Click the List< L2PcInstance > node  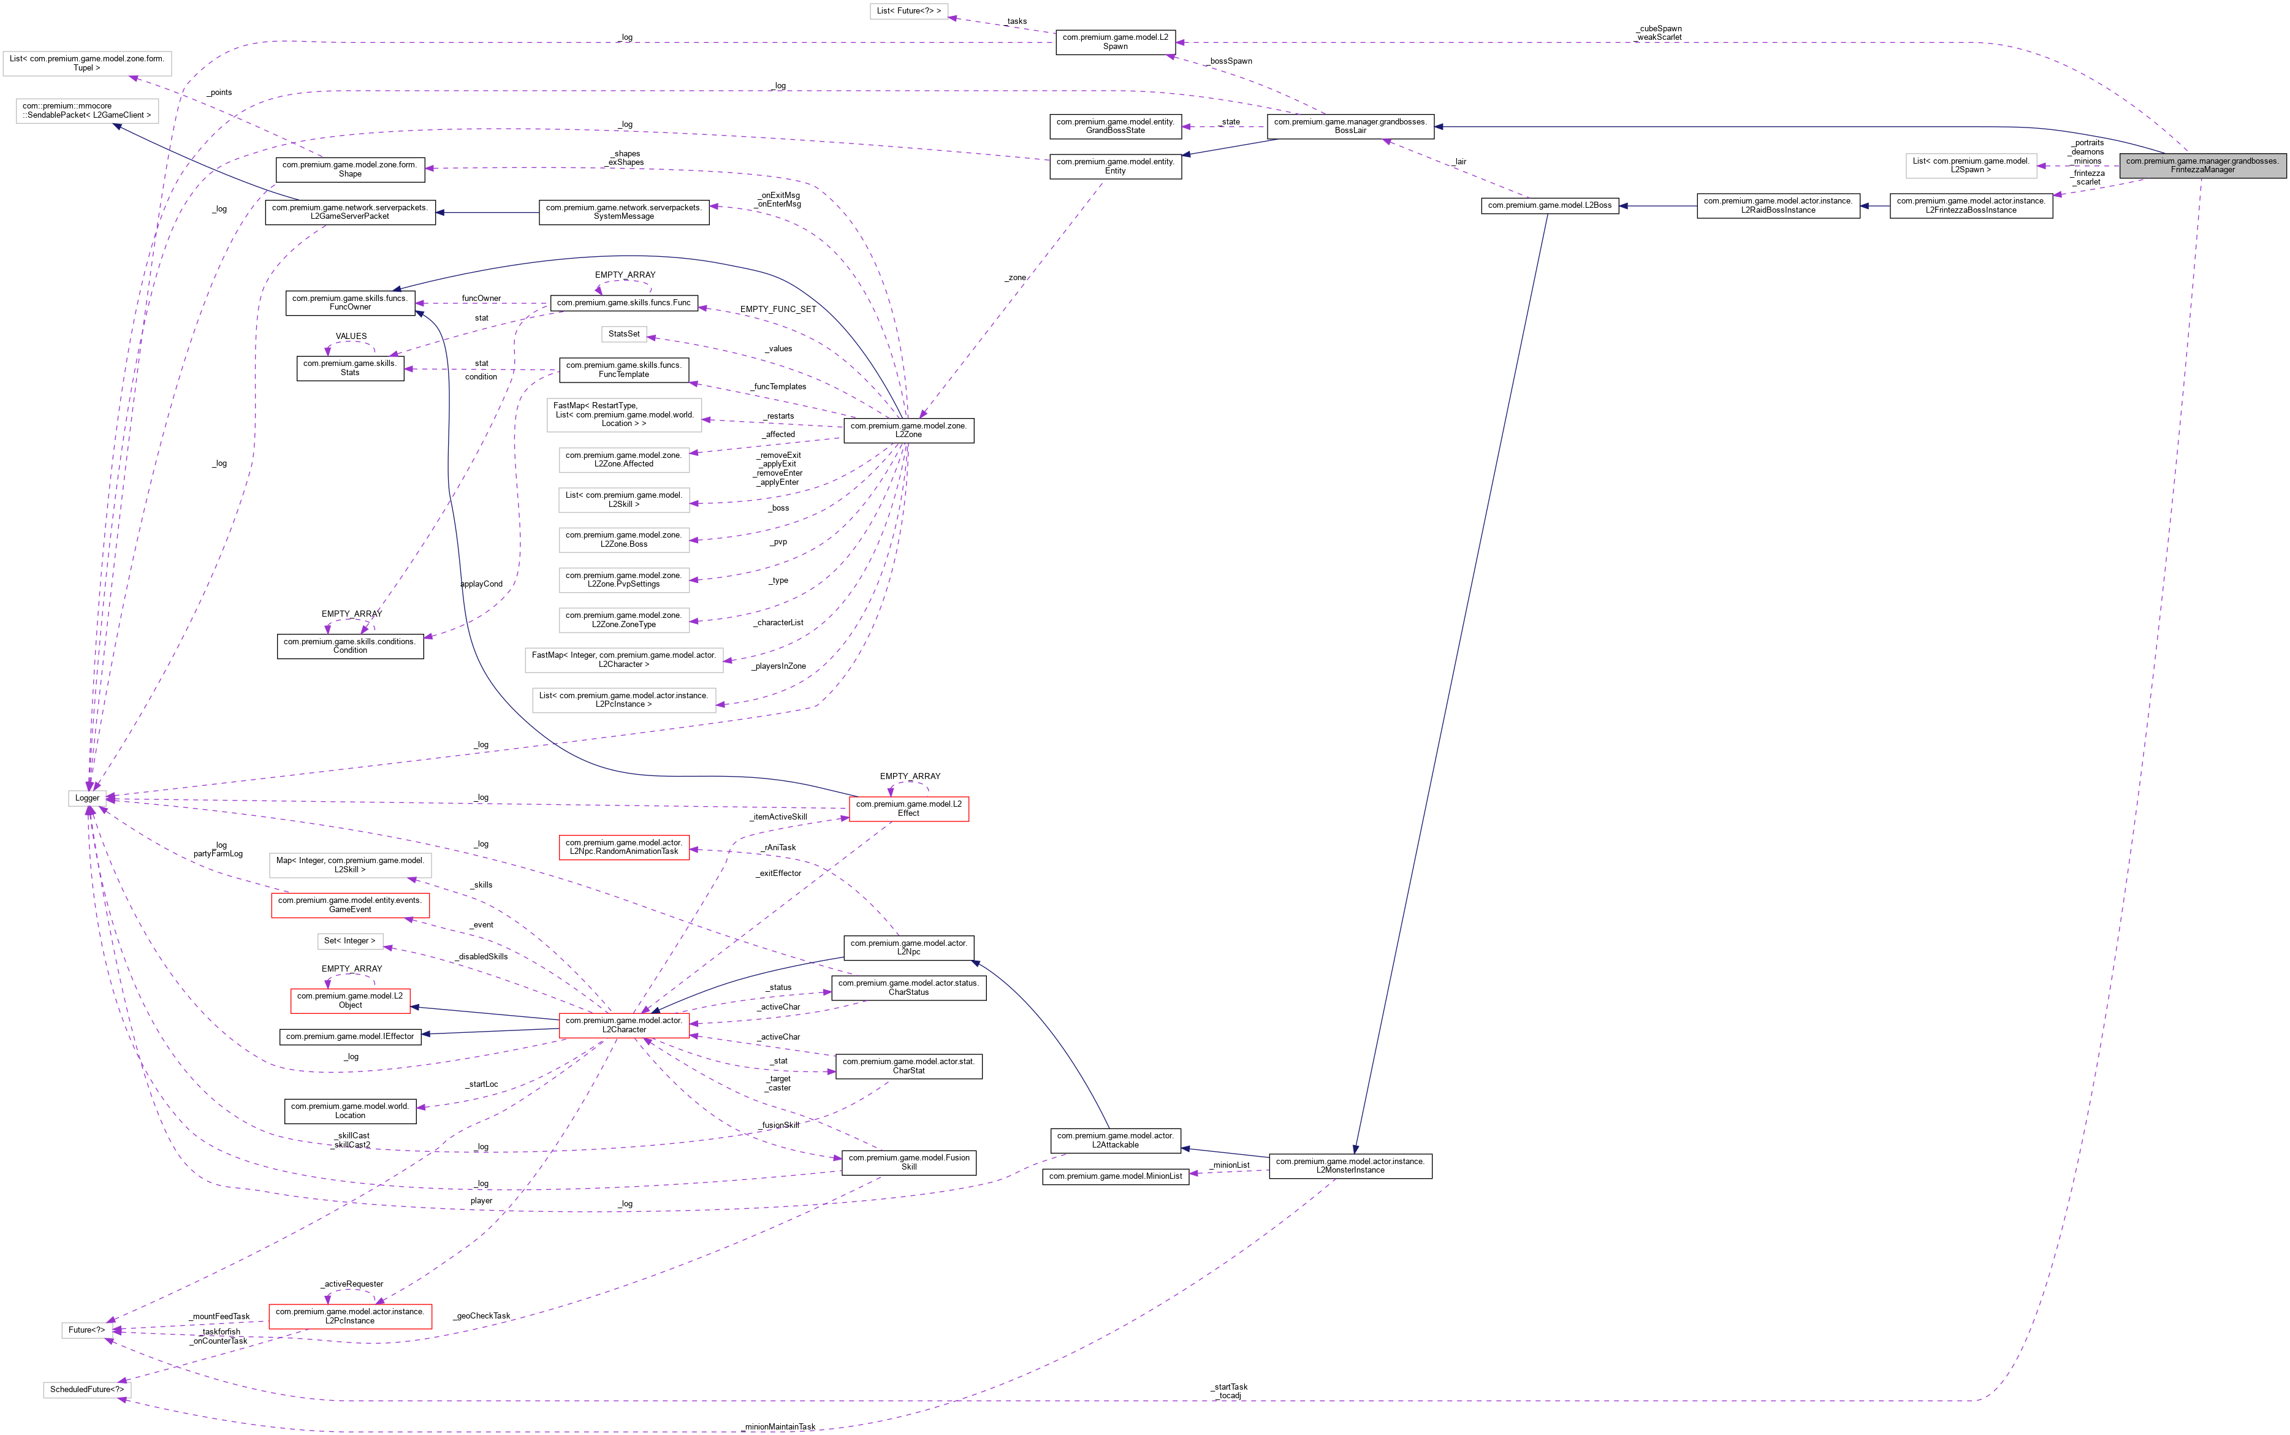coord(623,699)
